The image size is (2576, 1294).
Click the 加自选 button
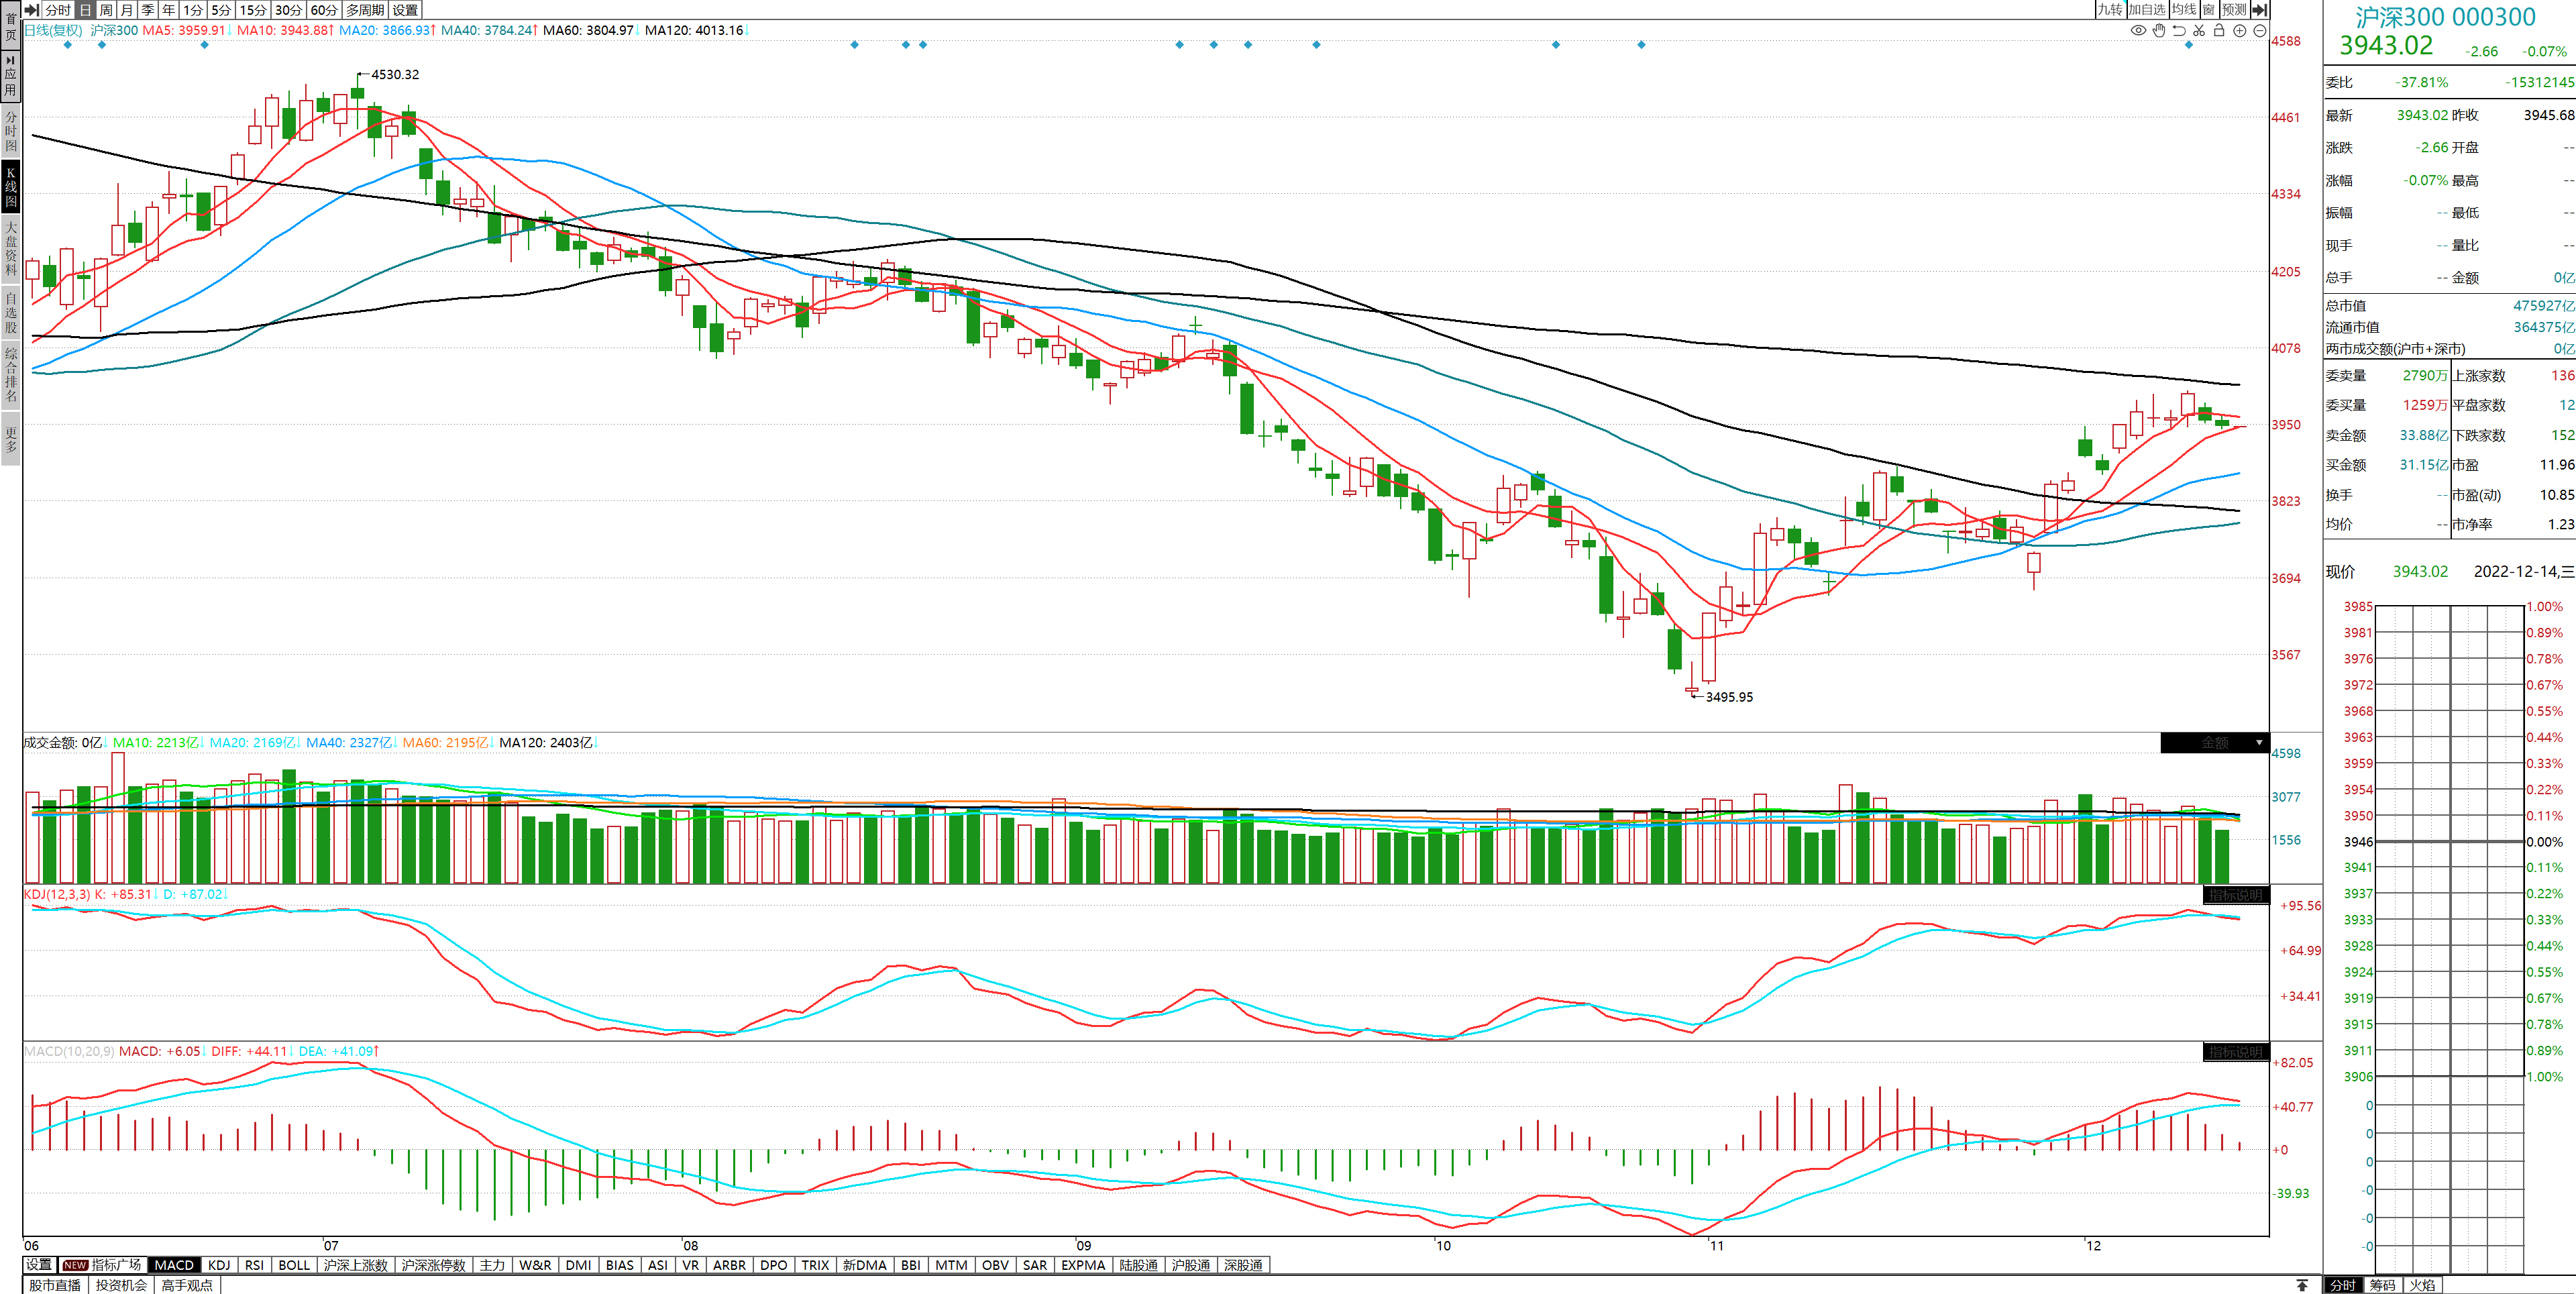coord(2146,10)
